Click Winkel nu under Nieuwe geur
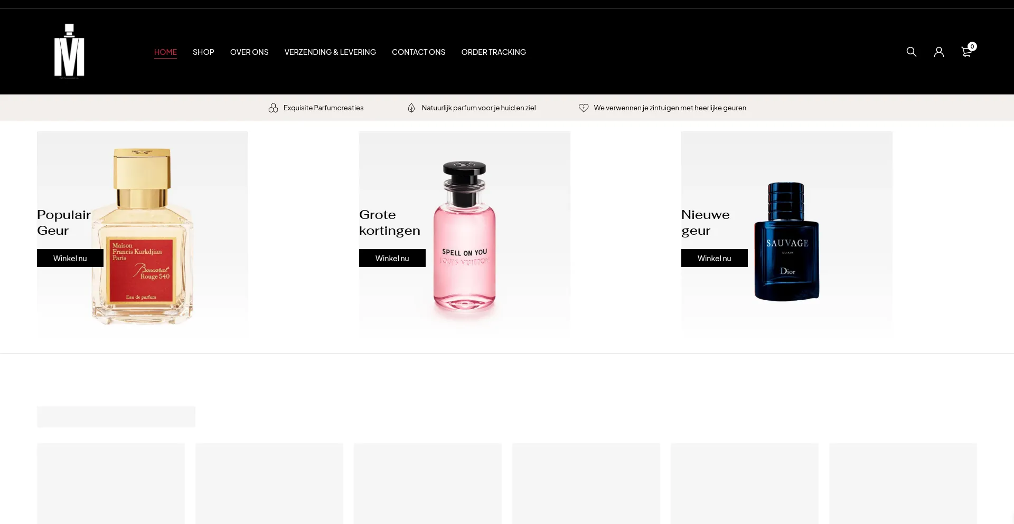 tap(715, 258)
